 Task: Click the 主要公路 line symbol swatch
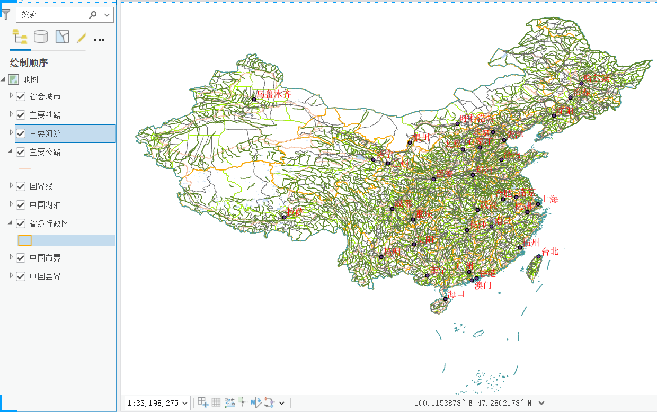[x=25, y=169]
